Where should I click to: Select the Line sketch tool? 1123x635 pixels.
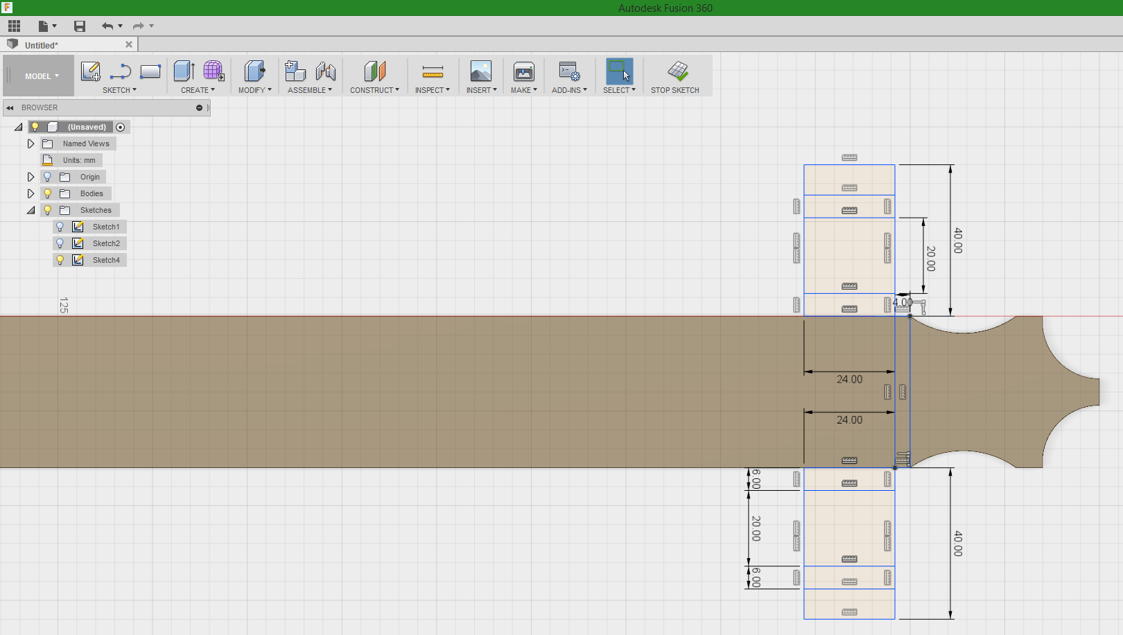click(121, 71)
